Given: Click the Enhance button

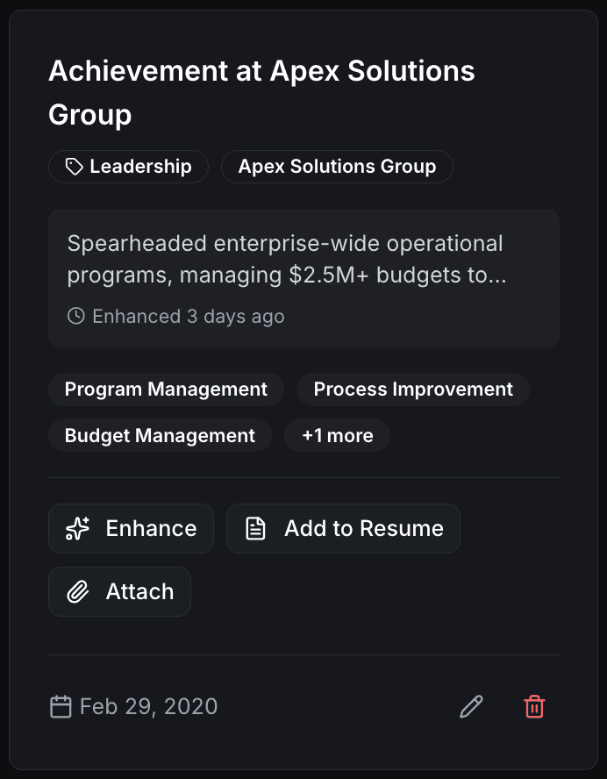Looking at the screenshot, I should point(131,528).
